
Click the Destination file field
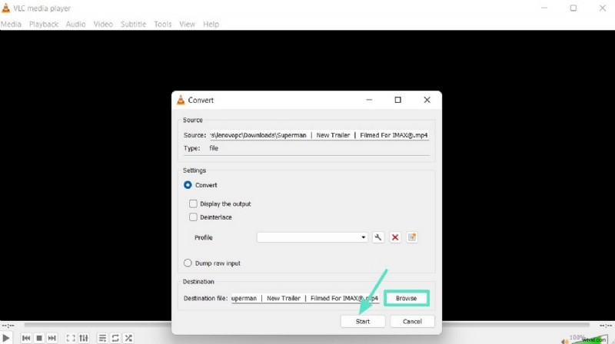pyautogui.click(x=305, y=298)
